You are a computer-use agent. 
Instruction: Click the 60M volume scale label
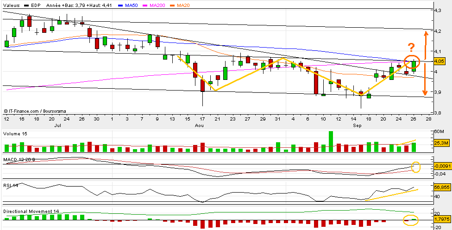[x=439, y=132]
